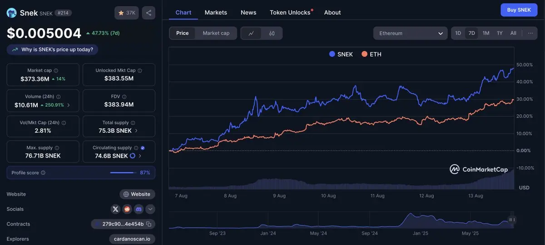Click the Snek coin logo icon

[11, 13]
